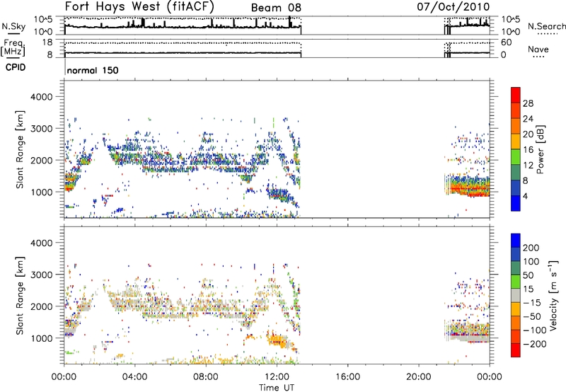Click the 'Freq. [MHz]' axis label
Screen dimensions: 566x392
(x=13, y=47)
